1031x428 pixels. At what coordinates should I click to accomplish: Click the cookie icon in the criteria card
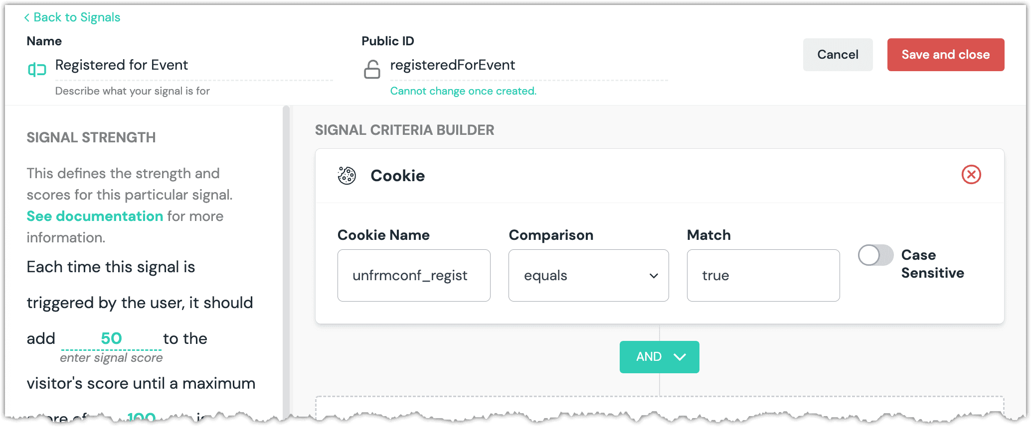(346, 176)
